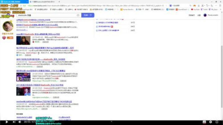This screenshot has width=223, height=125.
Task: Open video player settings gear
Action: pos(211,122)
